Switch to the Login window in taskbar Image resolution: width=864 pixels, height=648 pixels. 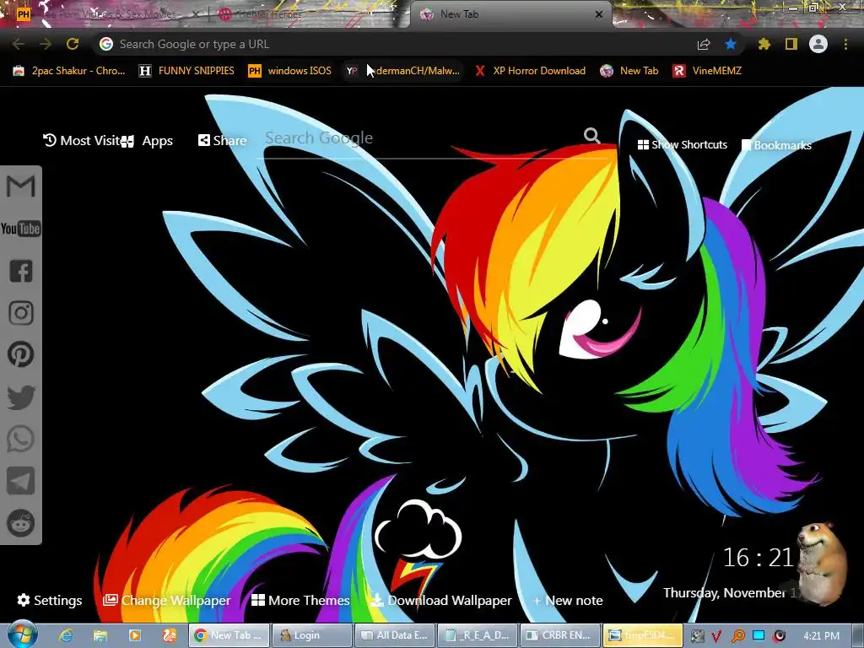[312, 635]
